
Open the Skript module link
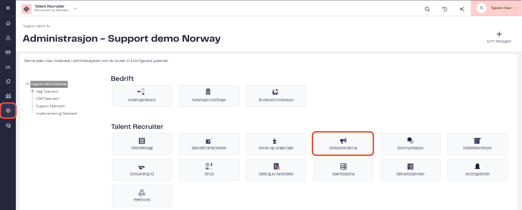[209, 174]
